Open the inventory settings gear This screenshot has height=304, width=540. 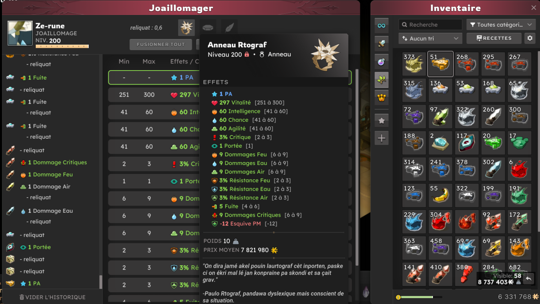[530, 38]
